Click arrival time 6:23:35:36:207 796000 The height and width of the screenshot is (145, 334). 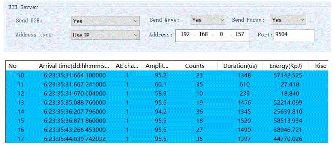point(75,112)
